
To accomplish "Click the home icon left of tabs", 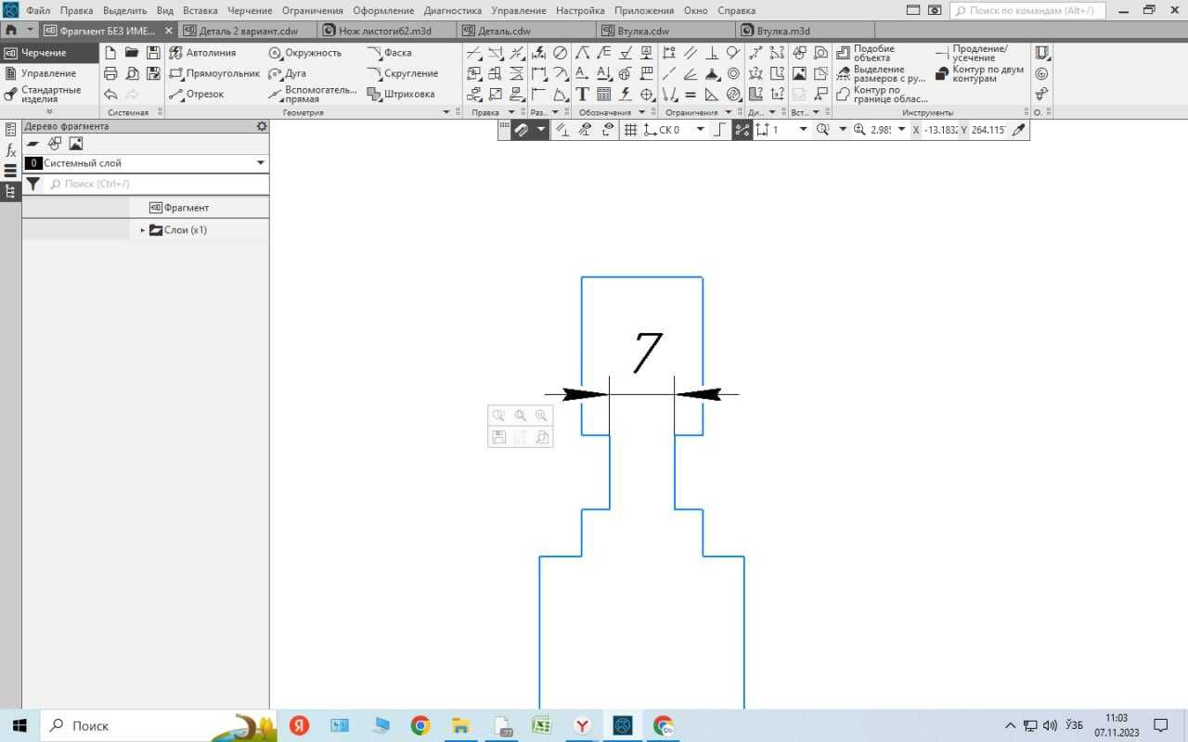I will [11, 31].
